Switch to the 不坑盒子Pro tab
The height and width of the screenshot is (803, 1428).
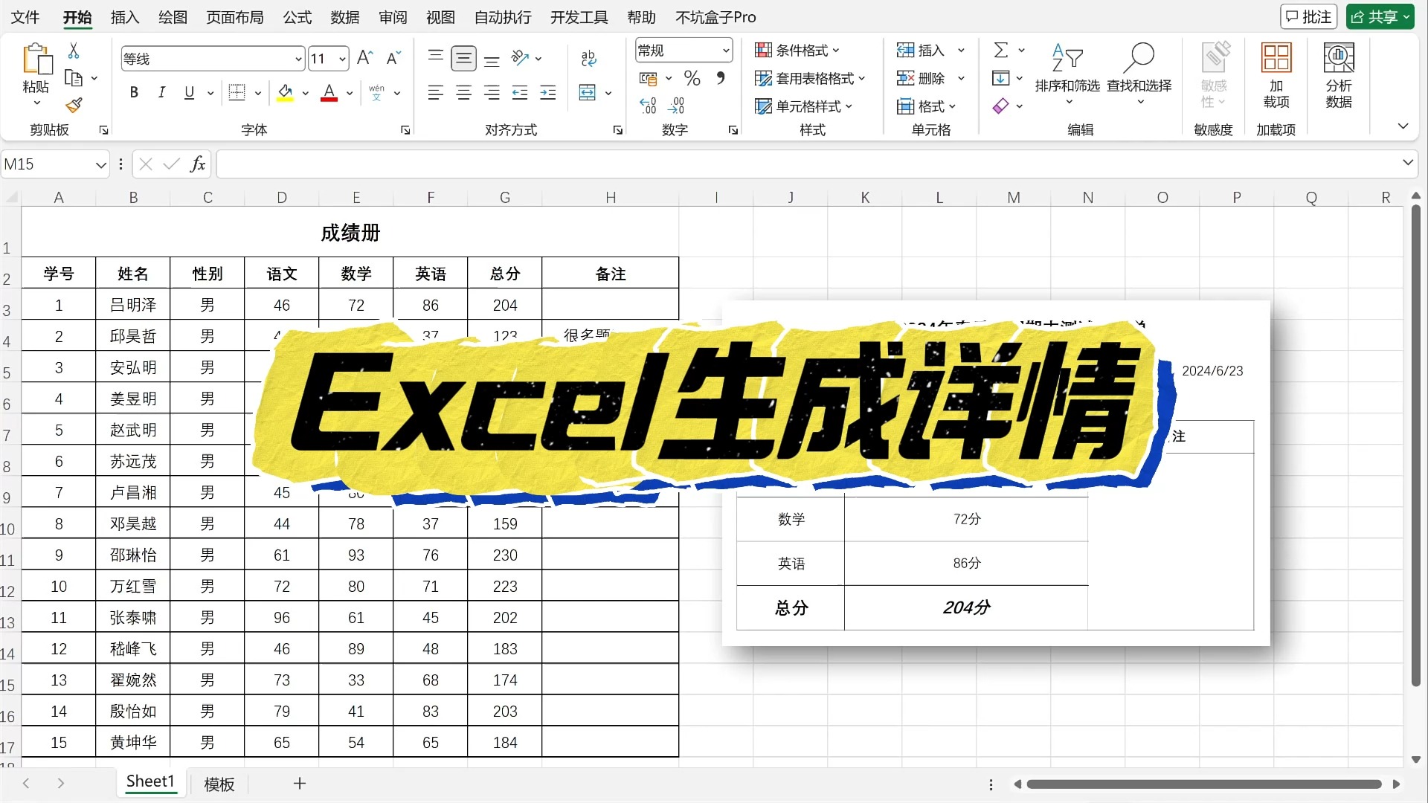point(715,17)
